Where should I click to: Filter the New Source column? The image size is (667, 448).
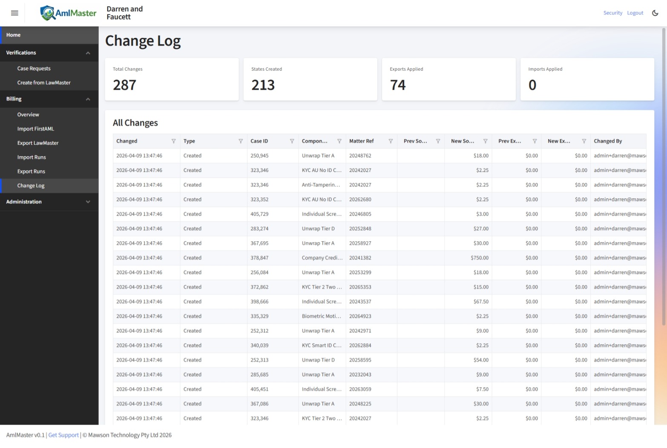click(486, 141)
